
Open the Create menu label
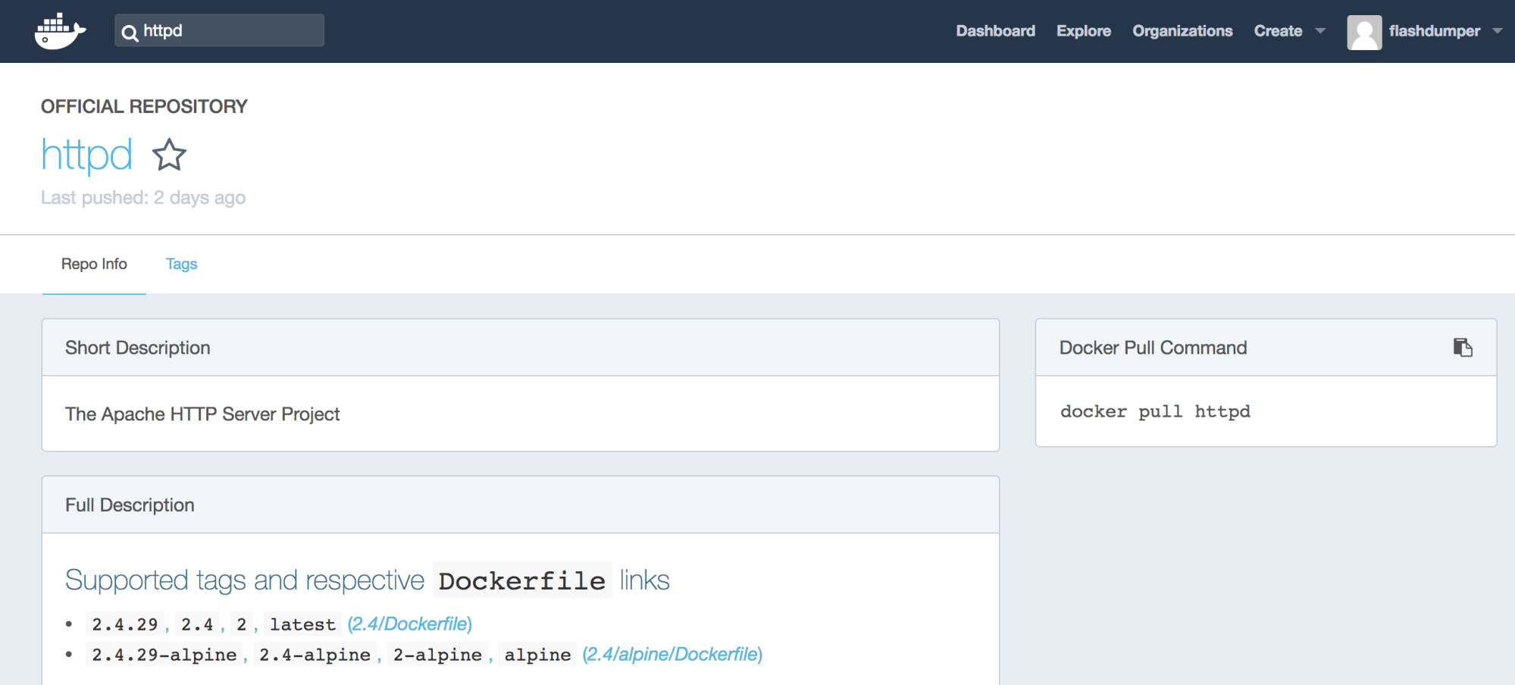click(x=1278, y=31)
